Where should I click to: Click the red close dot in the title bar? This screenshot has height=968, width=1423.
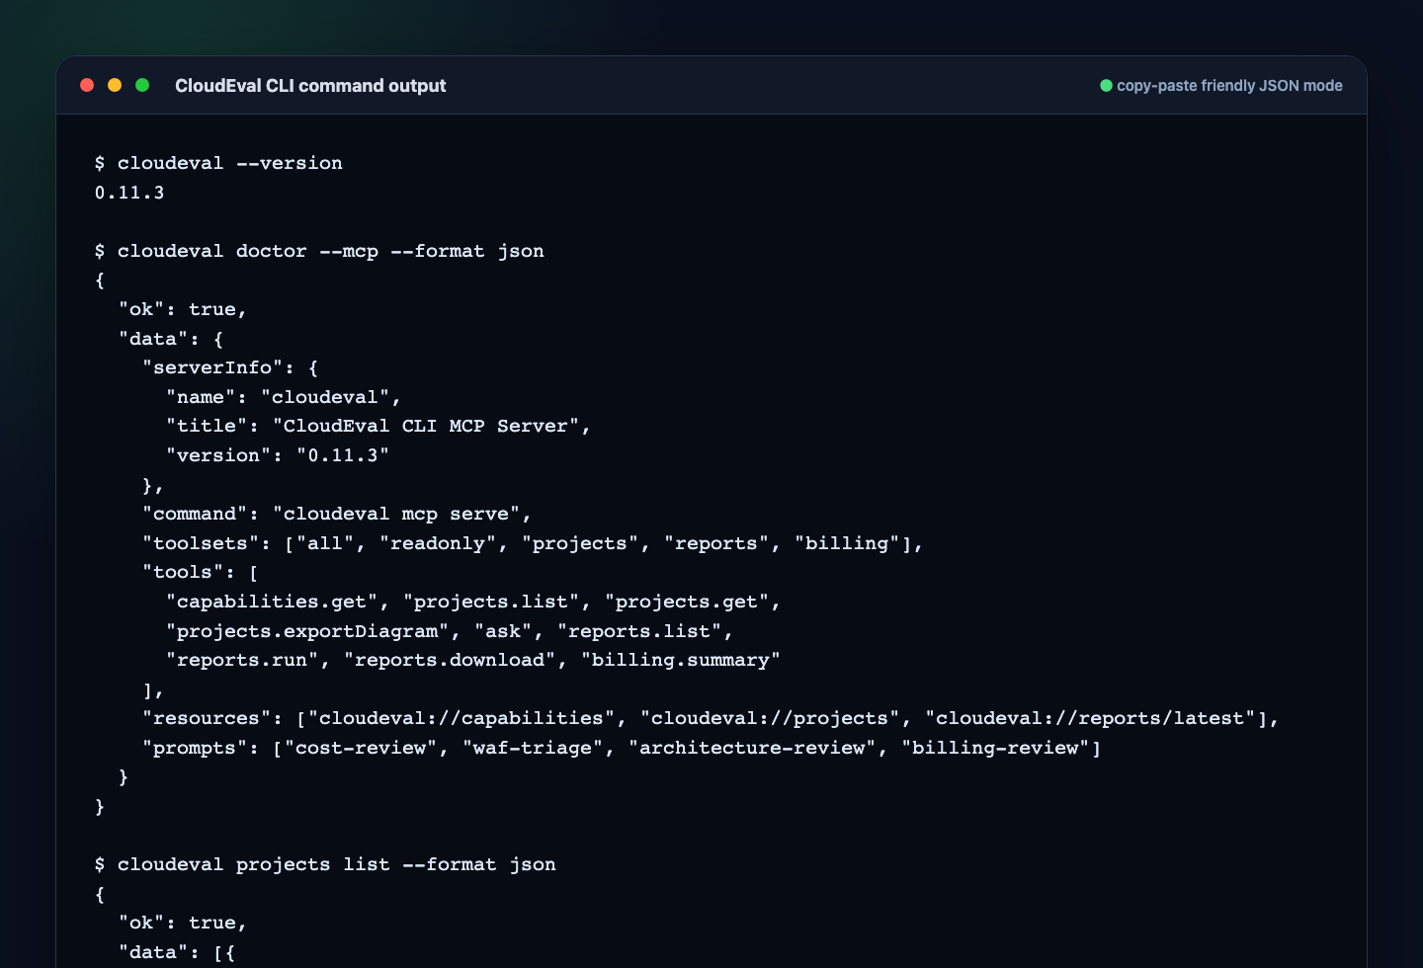coord(87,85)
